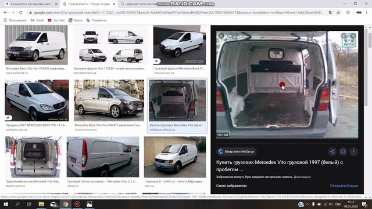
Task: Click Показати більше related images link
Action: tap(344, 186)
